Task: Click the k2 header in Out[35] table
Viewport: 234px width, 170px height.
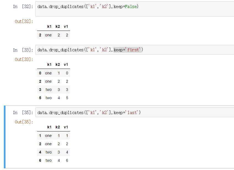Action: pyautogui.click(x=57, y=127)
